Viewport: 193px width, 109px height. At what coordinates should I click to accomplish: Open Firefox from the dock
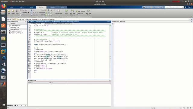click(x=3, y=6)
